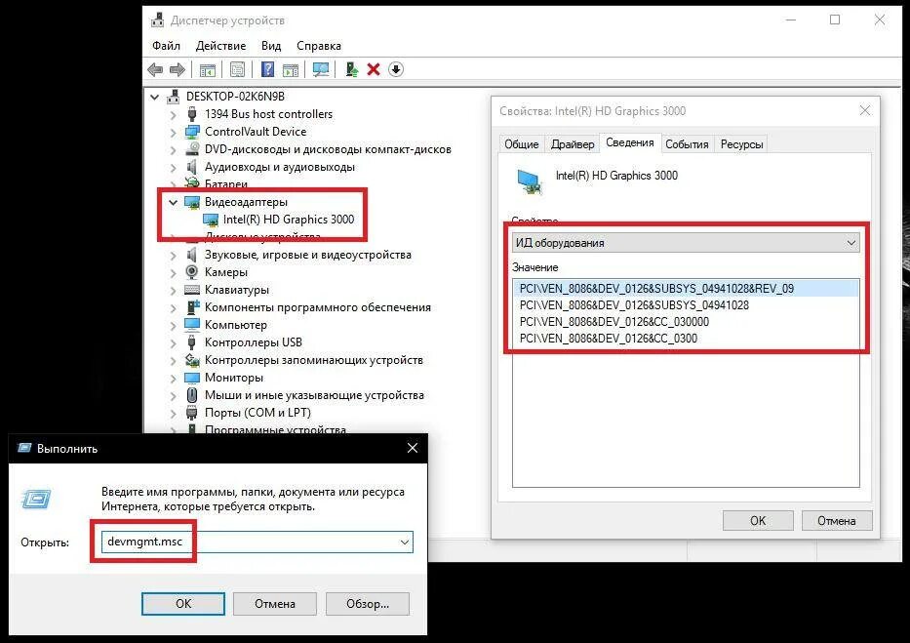The width and height of the screenshot is (910, 643).
Task: Click the Камеры webcam icon
Action: [x=192, y=272]
